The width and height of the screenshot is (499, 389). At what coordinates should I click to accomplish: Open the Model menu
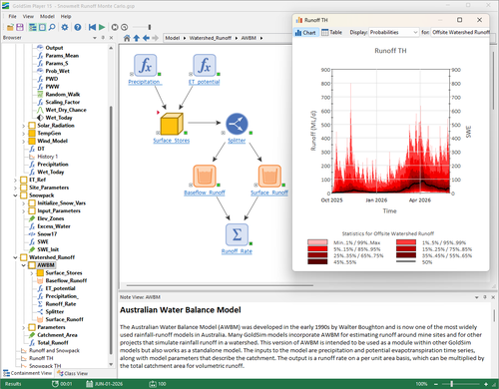point(47,16)
